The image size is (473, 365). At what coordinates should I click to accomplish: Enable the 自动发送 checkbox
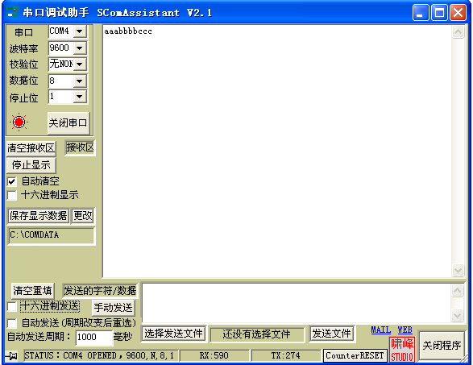click(12, 323)
